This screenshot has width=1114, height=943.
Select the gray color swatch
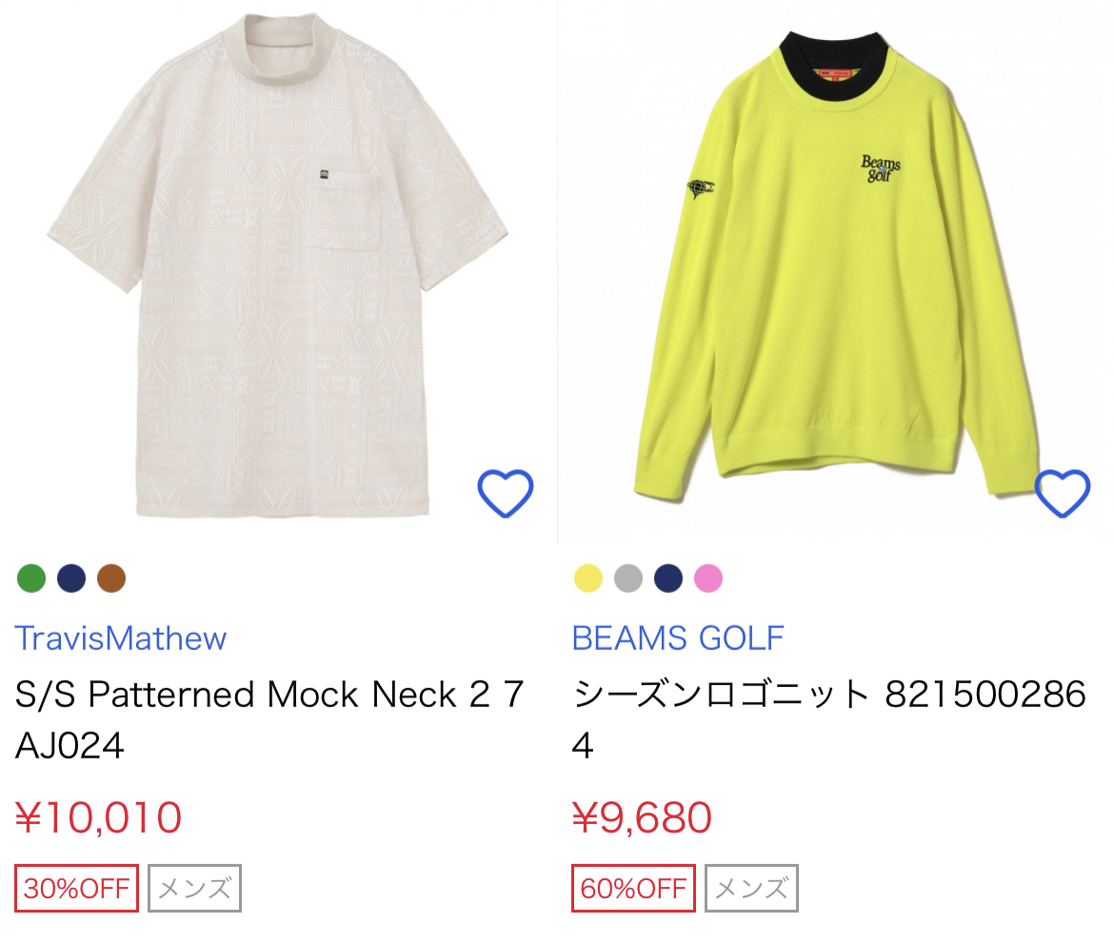628,578
